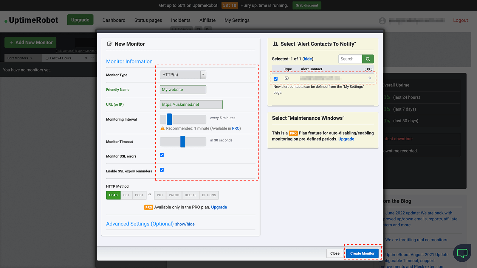Screen dimensions: 477x268
Task: Select the OPTIONS HTTP method
Action: click(209, 195)
